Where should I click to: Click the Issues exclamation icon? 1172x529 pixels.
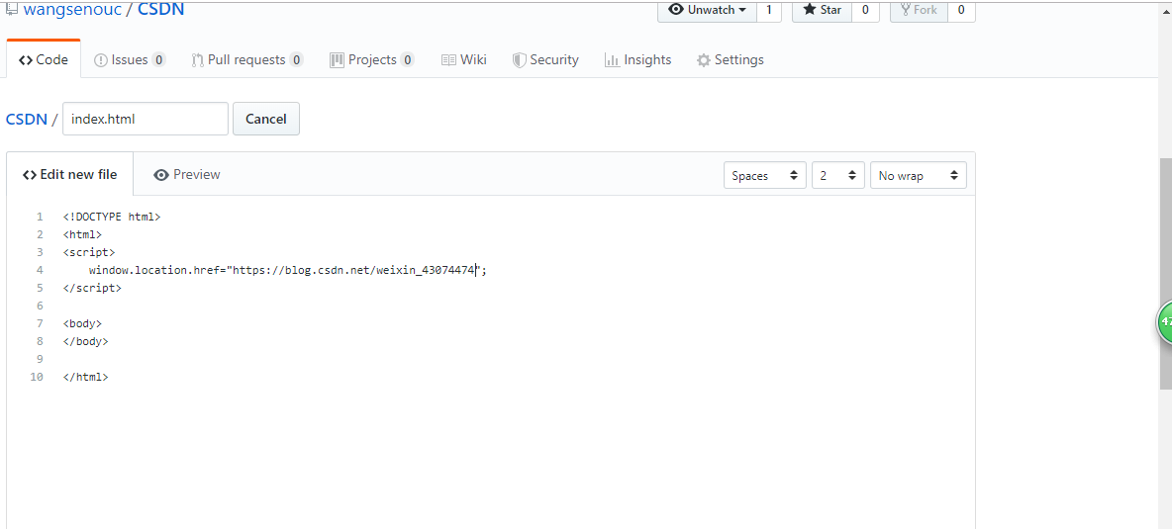pyautogui.click(x=100, y=60)
